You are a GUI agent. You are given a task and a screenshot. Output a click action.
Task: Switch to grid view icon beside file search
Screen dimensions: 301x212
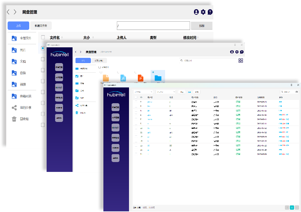241,60
